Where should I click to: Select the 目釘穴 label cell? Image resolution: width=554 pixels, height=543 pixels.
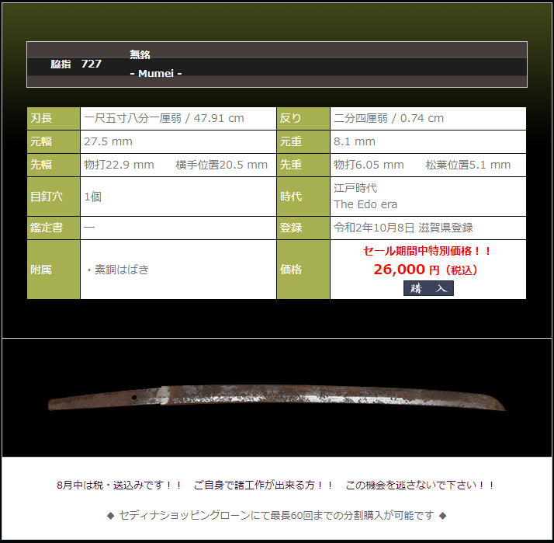click(54, 197)
